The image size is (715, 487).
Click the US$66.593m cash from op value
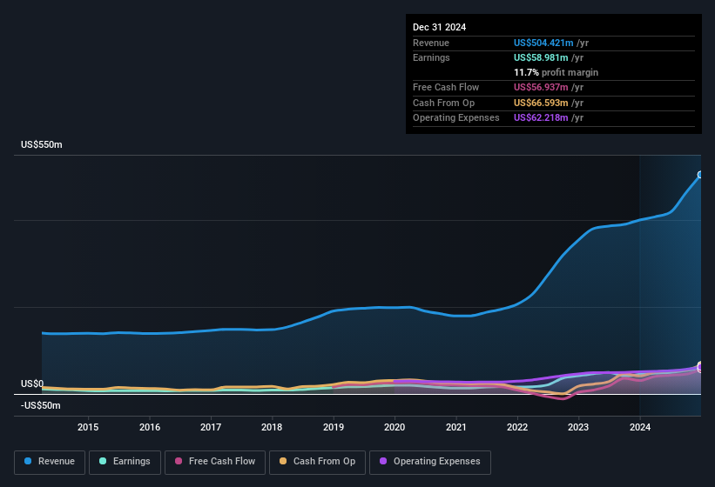tap(541, 103)
